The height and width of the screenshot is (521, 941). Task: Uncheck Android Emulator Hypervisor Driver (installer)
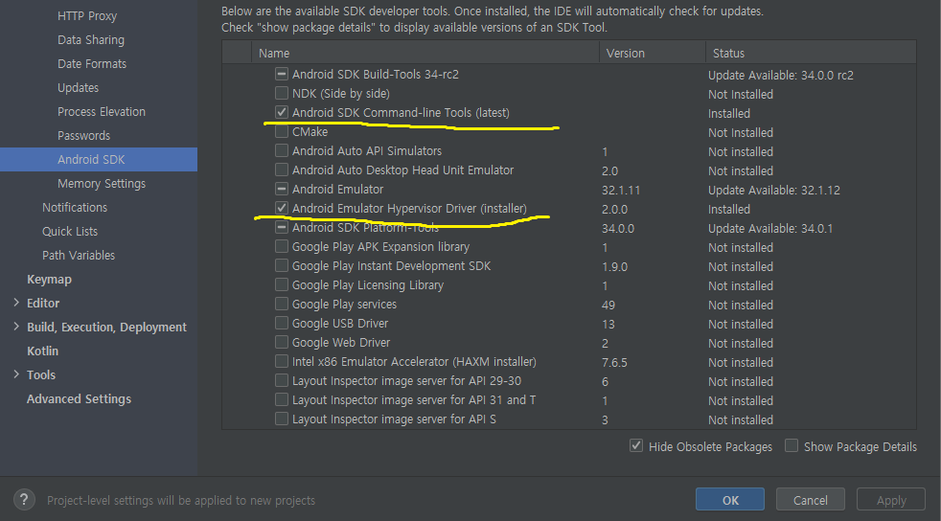282,208
